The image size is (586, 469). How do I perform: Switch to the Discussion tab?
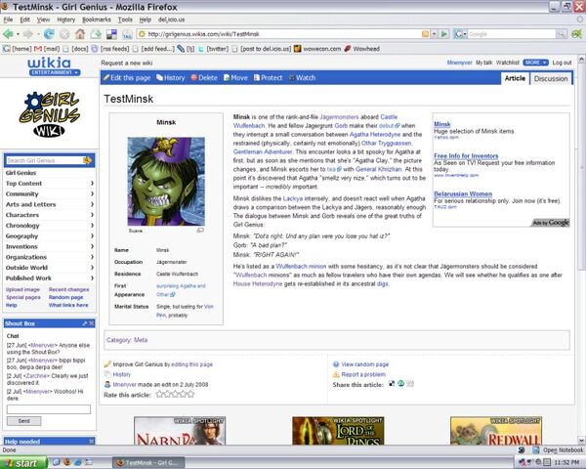click(551, 78)
